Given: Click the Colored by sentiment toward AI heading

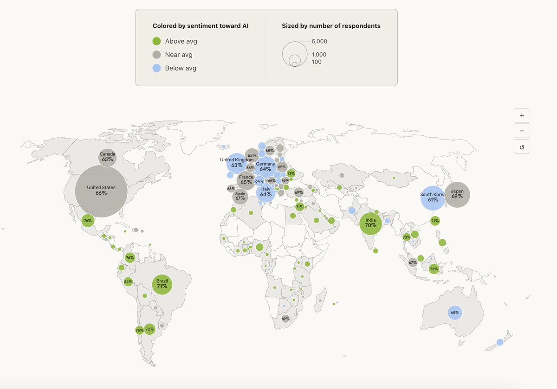Looking at the screenshot, I should tap(201, 26).
